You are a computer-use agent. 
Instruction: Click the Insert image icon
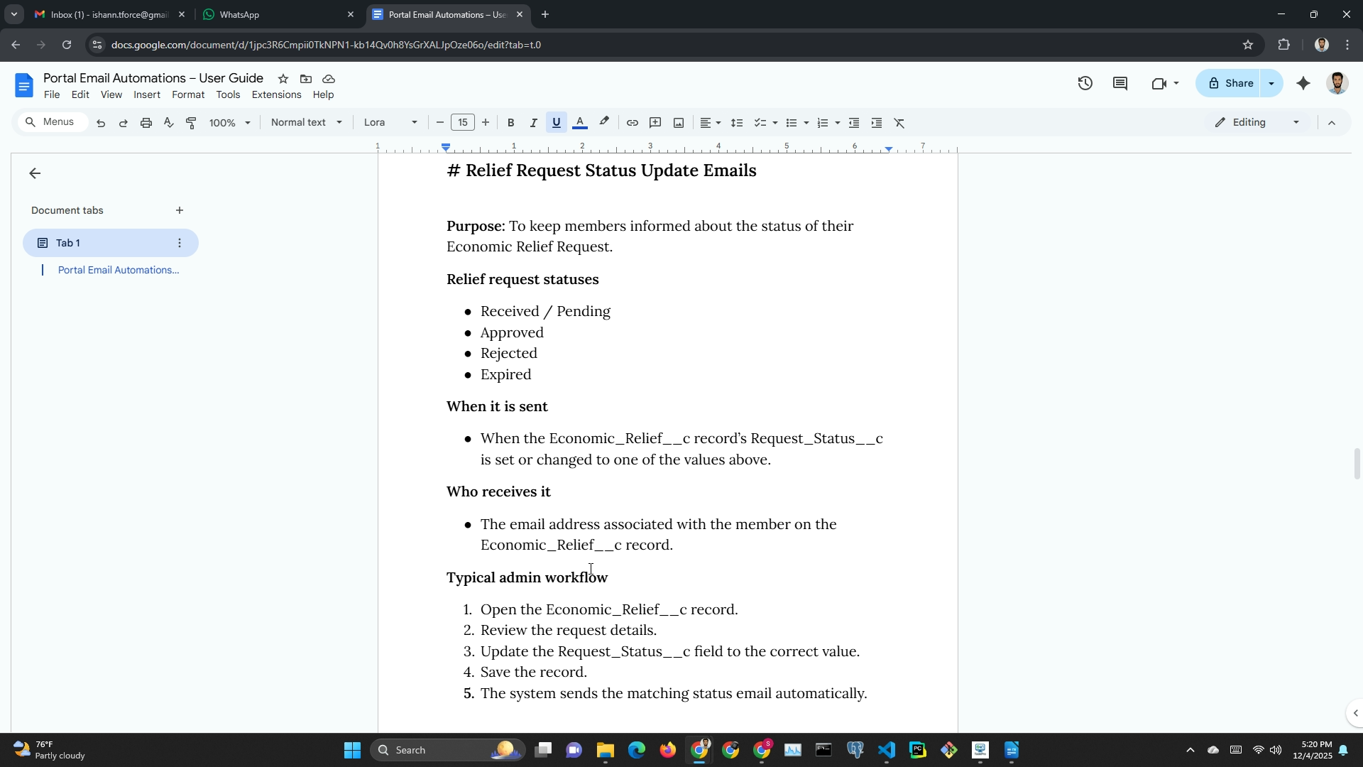coord(679,123)
